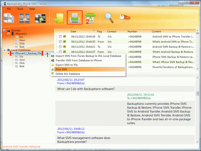
Task: Open the File menu
Action: coord(9,9)
